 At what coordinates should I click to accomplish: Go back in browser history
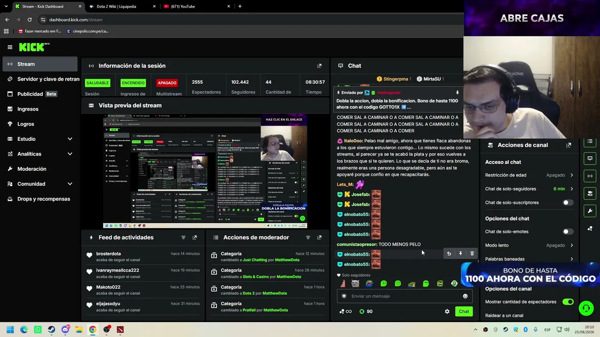coord(7,20)
